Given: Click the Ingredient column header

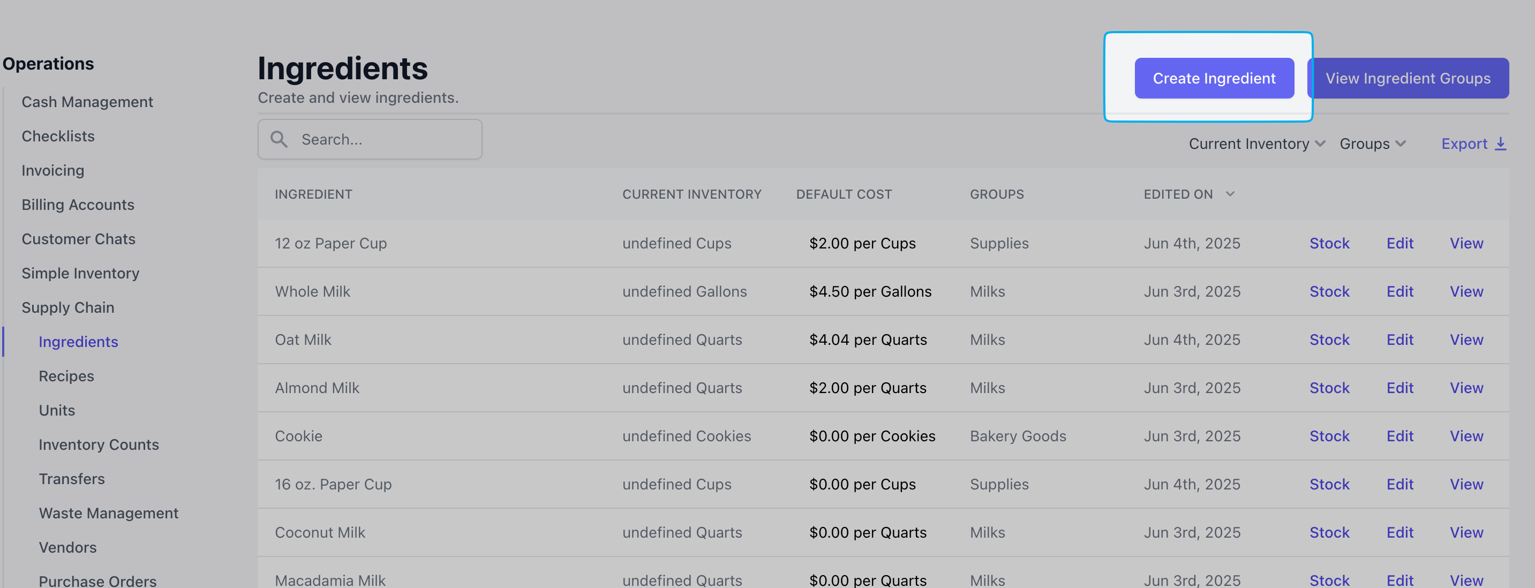Looking at the screenshot, I should tap(313, 194).
